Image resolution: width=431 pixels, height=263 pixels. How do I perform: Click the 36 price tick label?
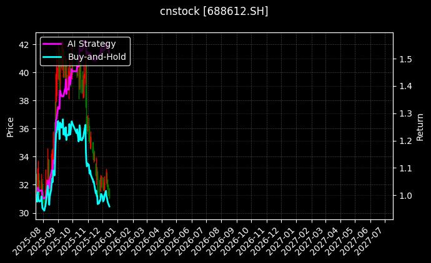(x=24, y=129)
